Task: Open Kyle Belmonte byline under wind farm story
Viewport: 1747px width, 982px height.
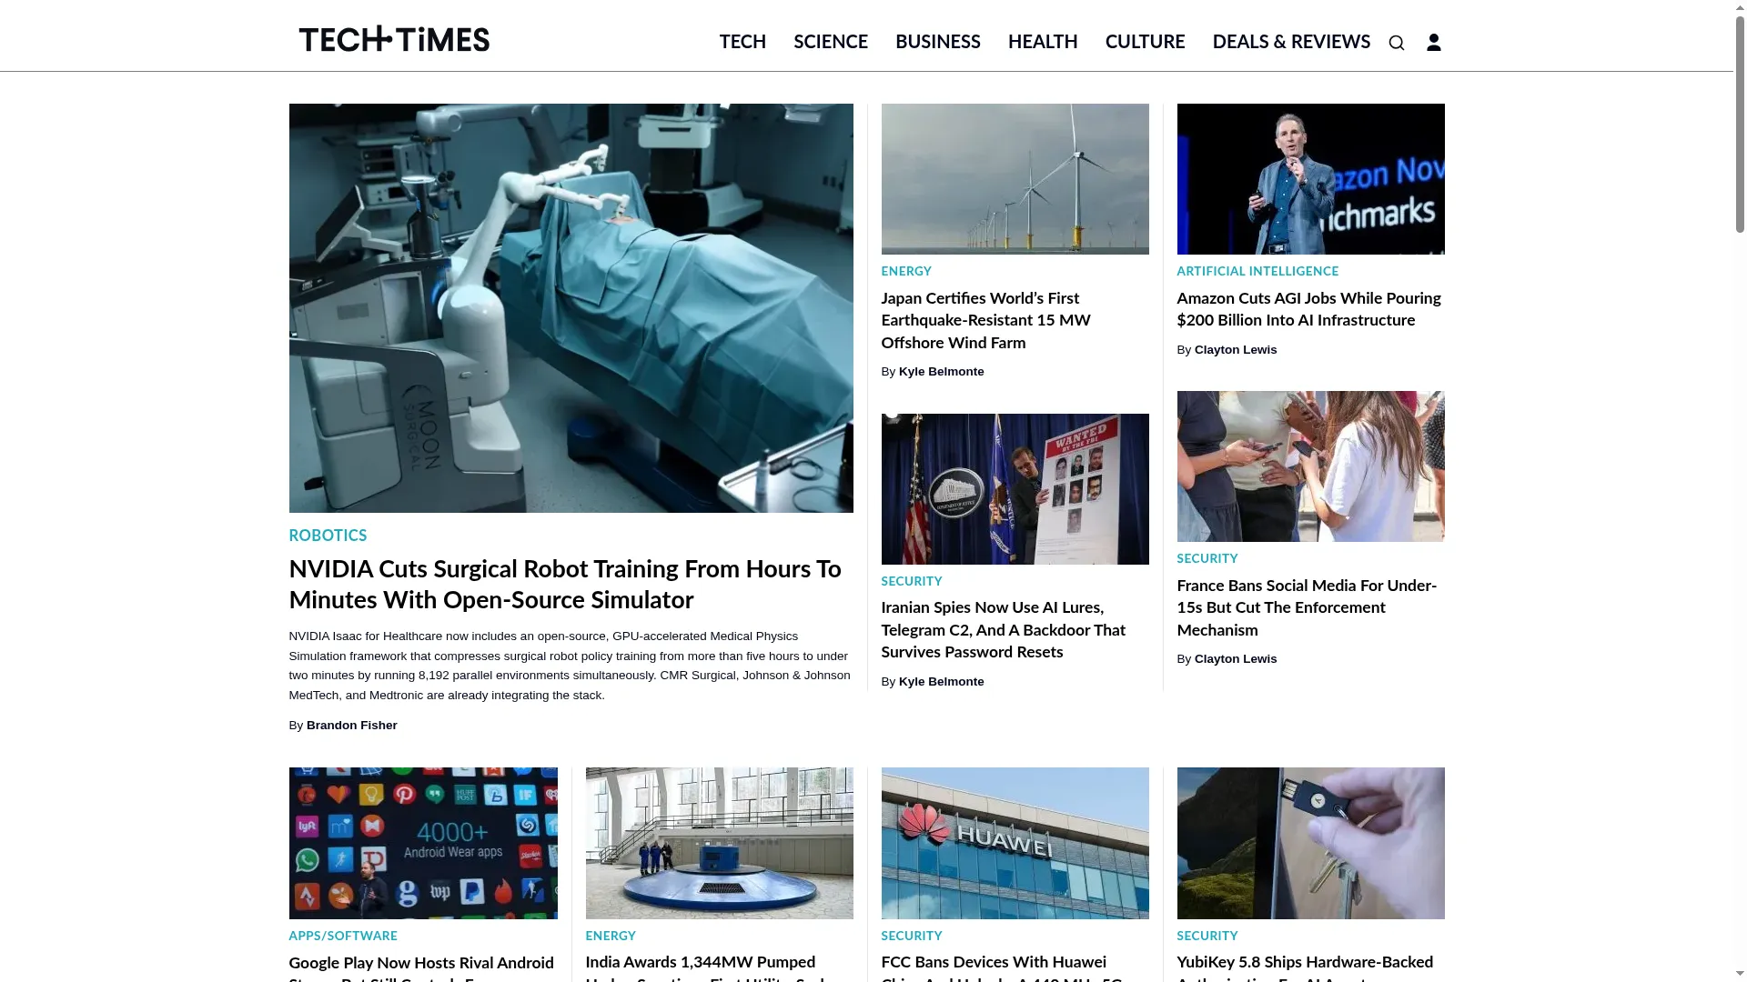Action: point(942,372)
